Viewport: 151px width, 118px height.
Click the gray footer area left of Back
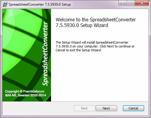pos(38,109)
